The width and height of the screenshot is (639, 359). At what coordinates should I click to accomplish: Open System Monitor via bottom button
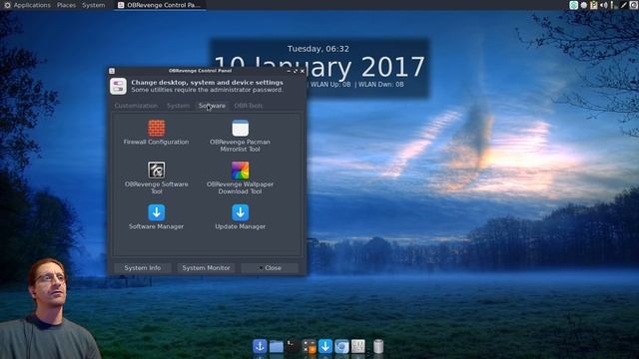(207, 268)
